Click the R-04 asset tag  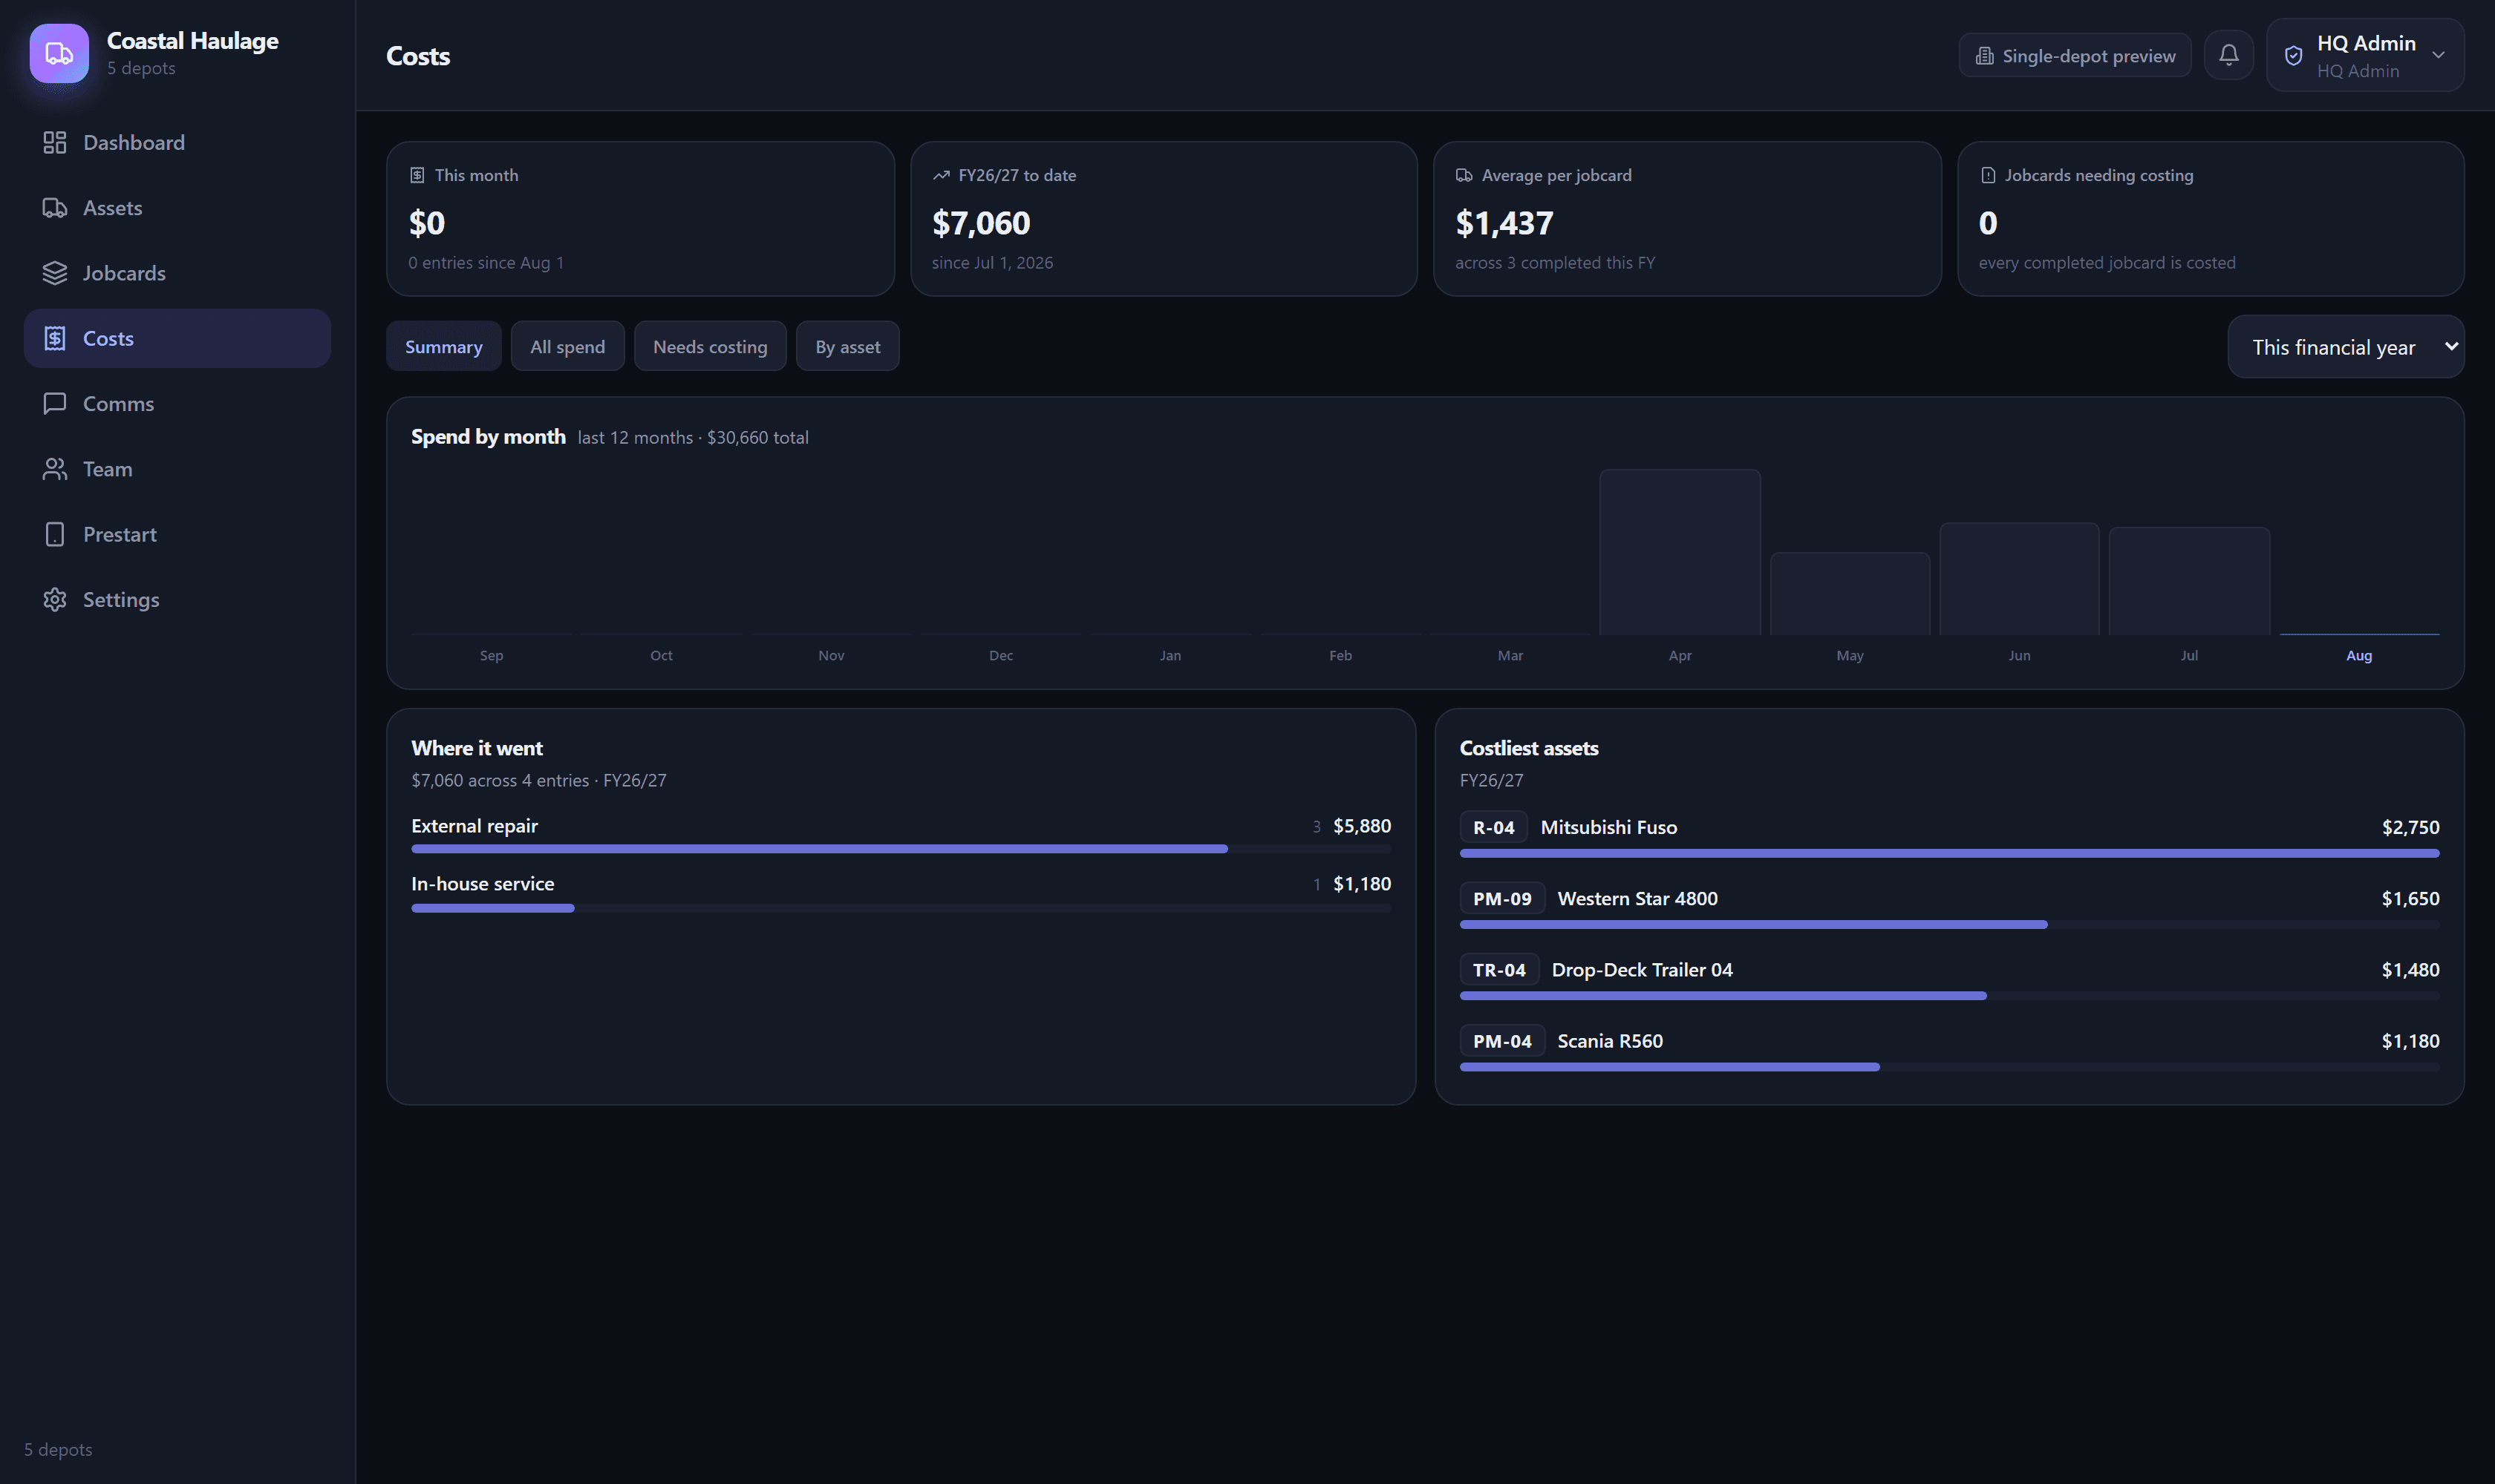[x=1493, y=828]
